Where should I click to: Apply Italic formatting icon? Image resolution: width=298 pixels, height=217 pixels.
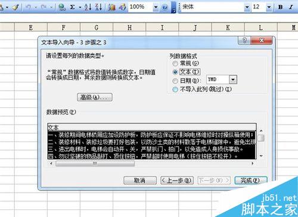tap(291, 7)
